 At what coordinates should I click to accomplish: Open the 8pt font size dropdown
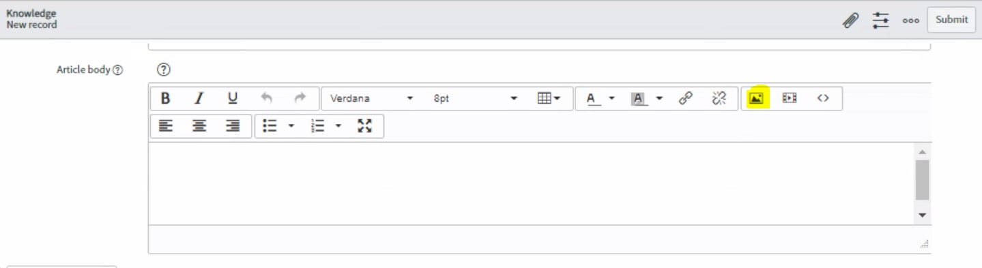475,98
